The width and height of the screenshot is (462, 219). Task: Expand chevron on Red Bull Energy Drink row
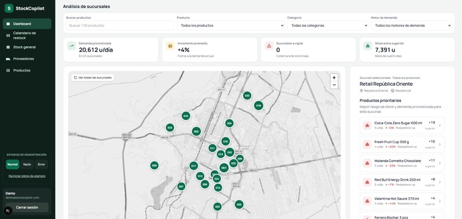(440, 182)
